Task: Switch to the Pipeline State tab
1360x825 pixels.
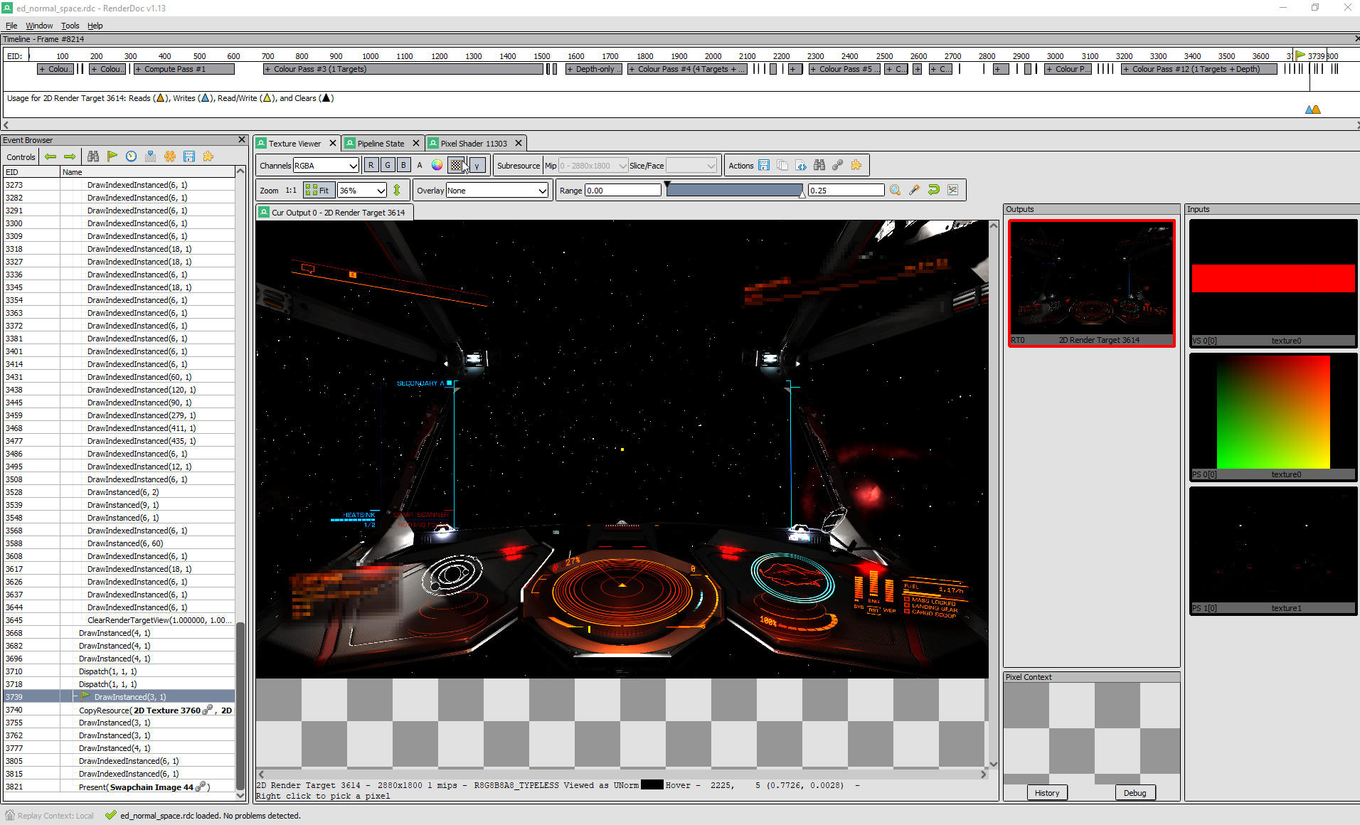Action: 381,143
